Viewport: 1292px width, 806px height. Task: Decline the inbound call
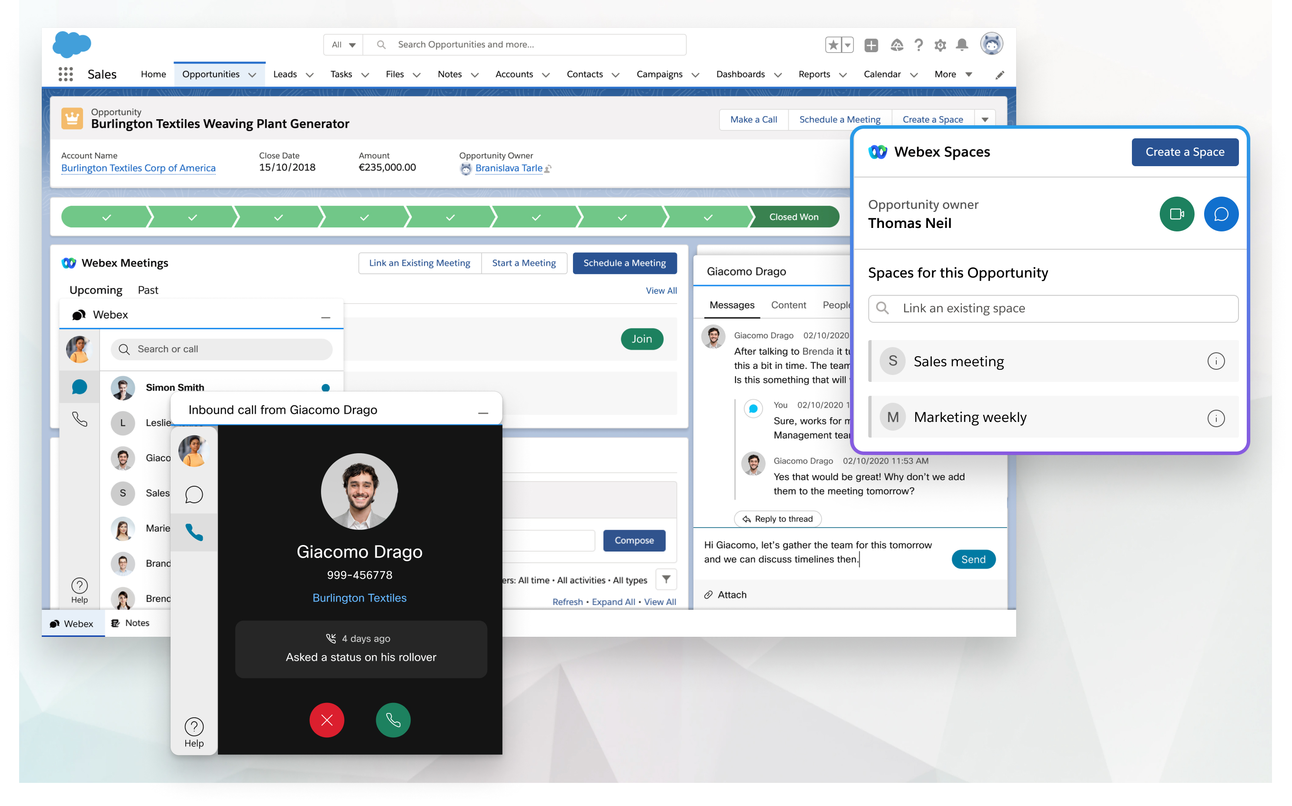point(327,720)
